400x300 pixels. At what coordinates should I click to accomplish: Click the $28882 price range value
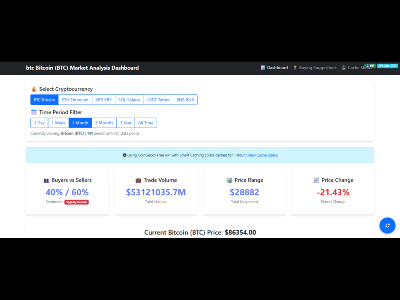[x=244, y=192]
